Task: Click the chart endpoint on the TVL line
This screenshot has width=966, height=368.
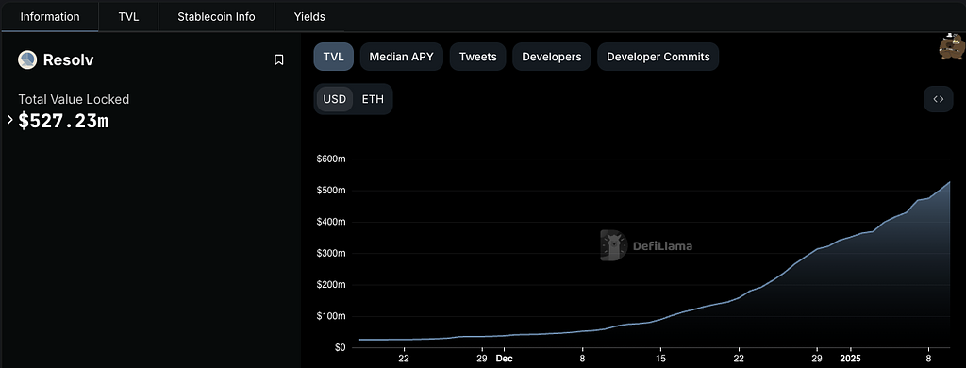Action: (x=949, y=182)
